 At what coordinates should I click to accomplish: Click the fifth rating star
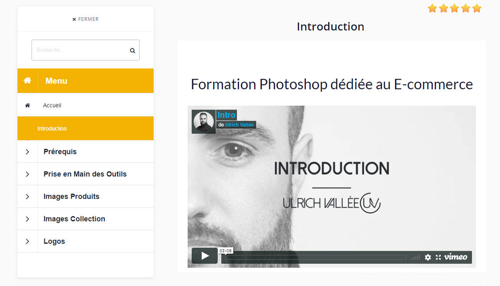coord(477,8)
